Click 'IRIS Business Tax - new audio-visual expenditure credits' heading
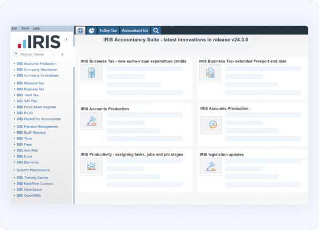The image size is (319, 230). click(134, 61)
